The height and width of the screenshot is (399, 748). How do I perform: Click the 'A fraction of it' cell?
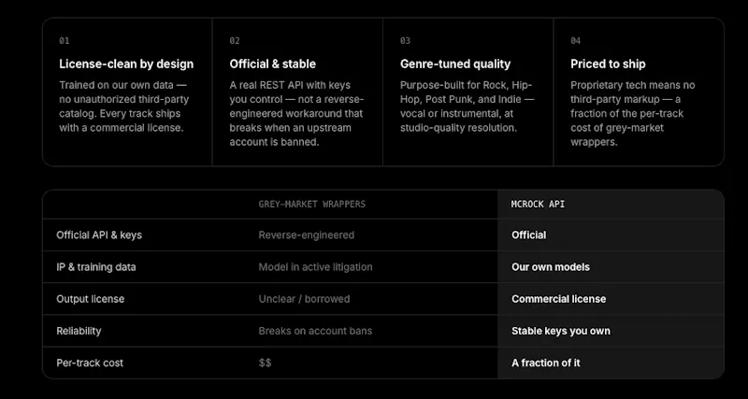coord(546,363)
